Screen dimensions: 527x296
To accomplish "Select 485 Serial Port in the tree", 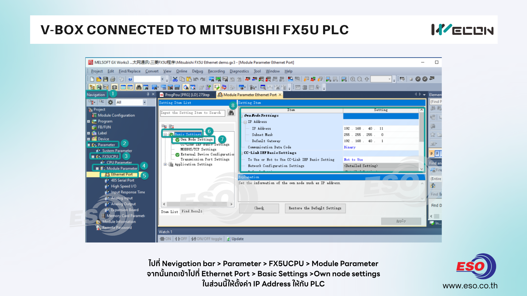I will point(122,180).
